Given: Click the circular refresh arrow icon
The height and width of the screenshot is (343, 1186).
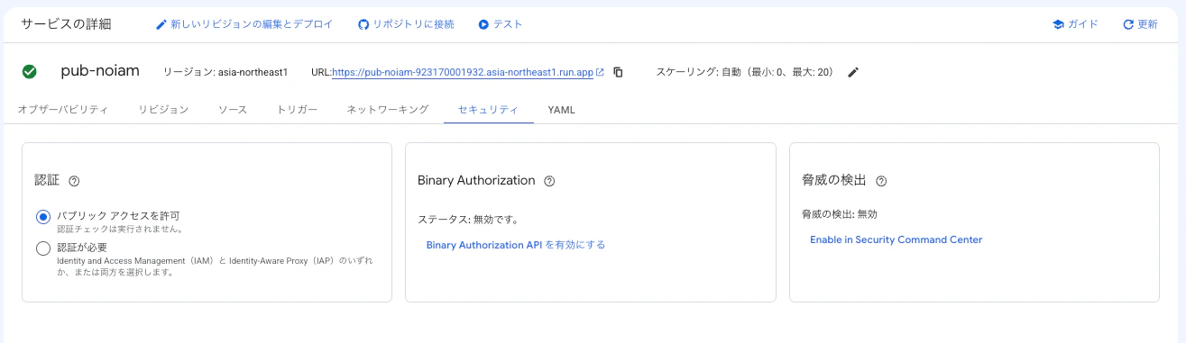Looking at the screenshot, I should coord(1127,24).
